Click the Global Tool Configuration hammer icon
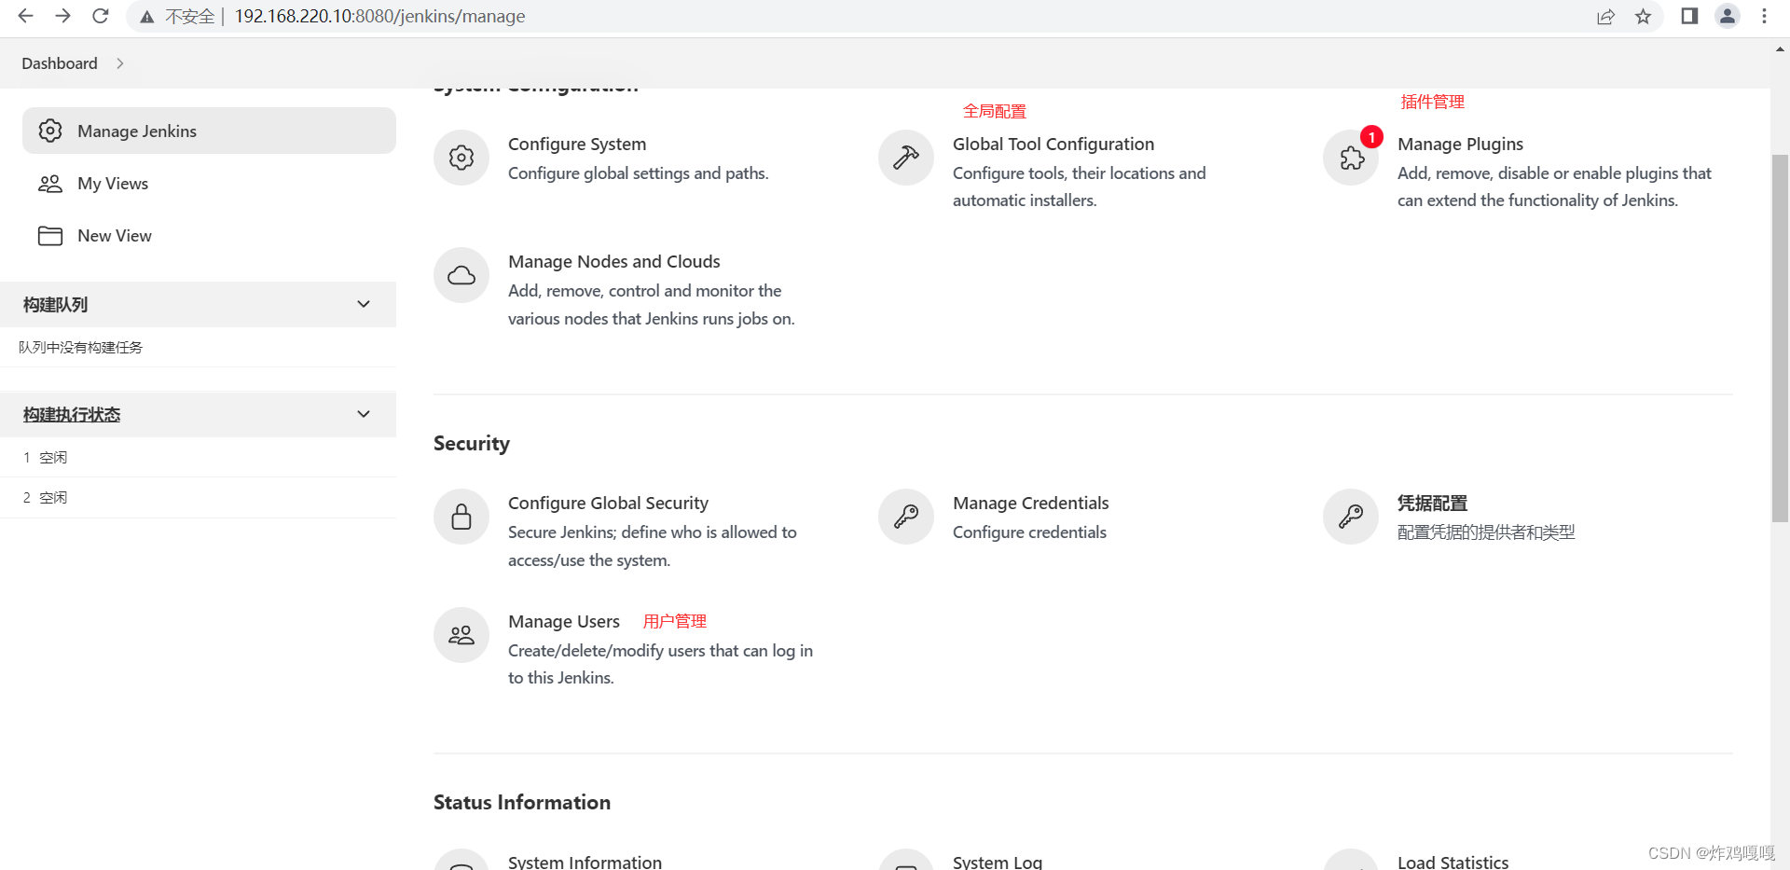Image resolution: width=1790 pixels, height=870 pixels. tap(906, 158)
